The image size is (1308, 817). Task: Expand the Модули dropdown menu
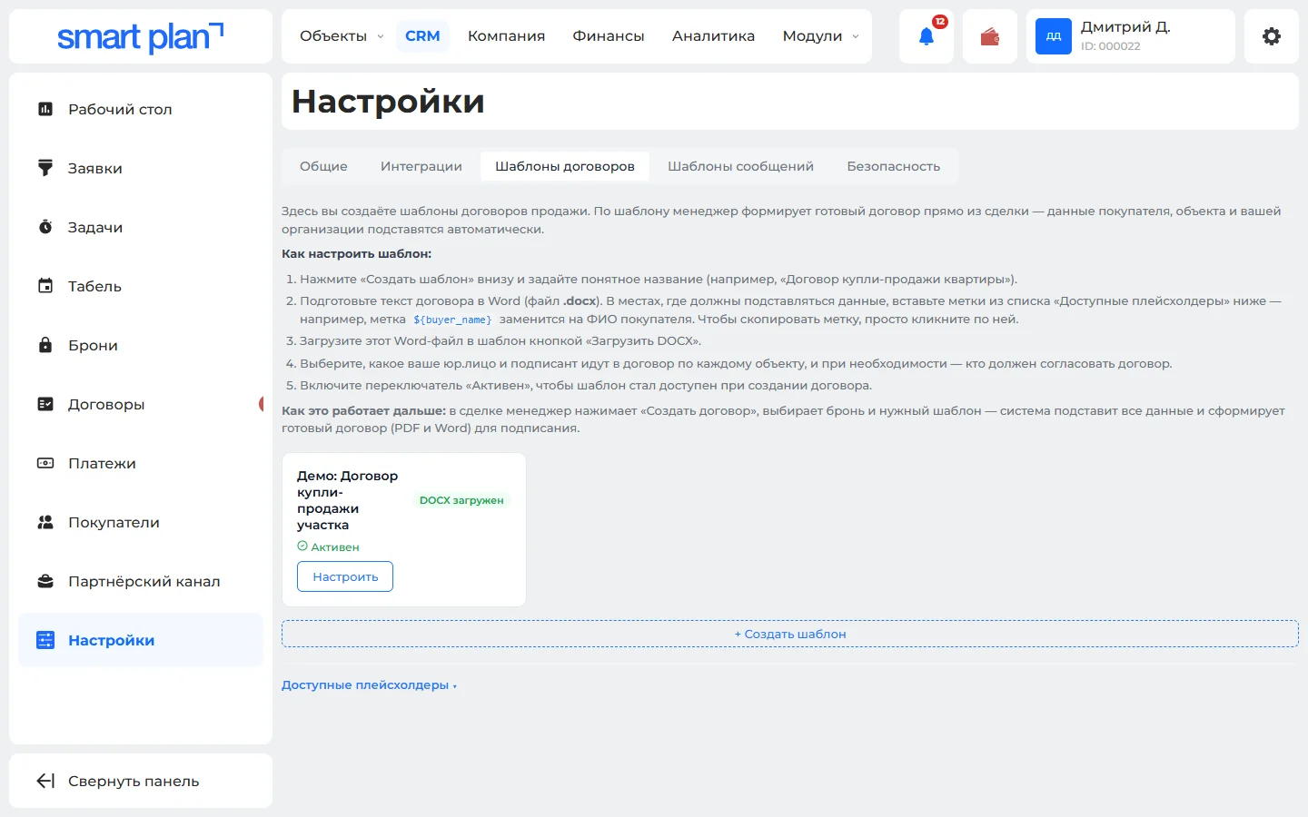click(x=821, y=36)
